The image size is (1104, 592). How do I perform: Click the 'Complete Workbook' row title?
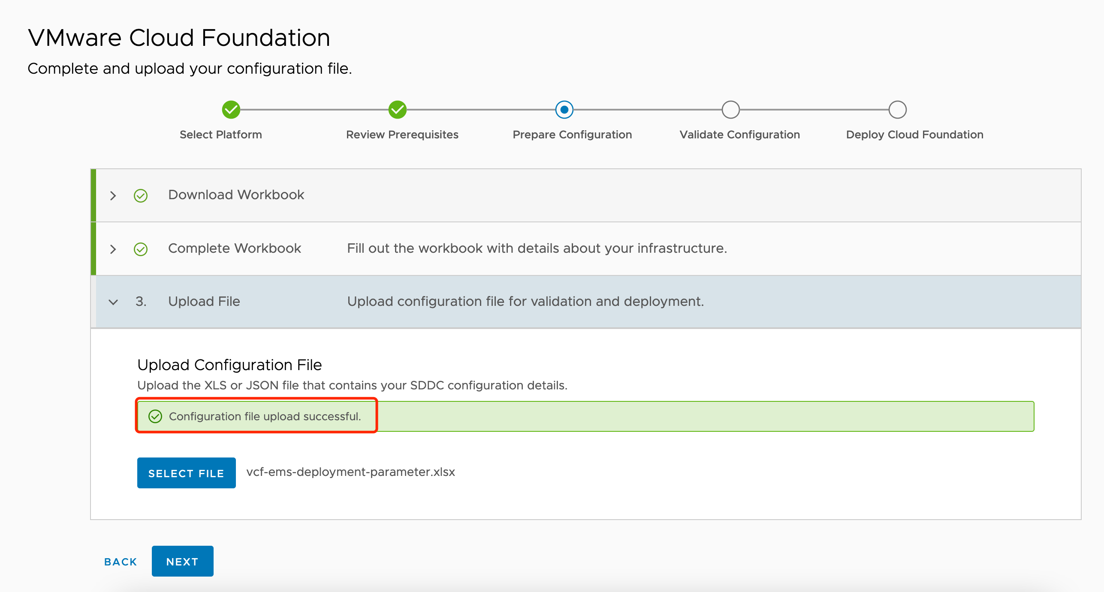coord(235,248)
